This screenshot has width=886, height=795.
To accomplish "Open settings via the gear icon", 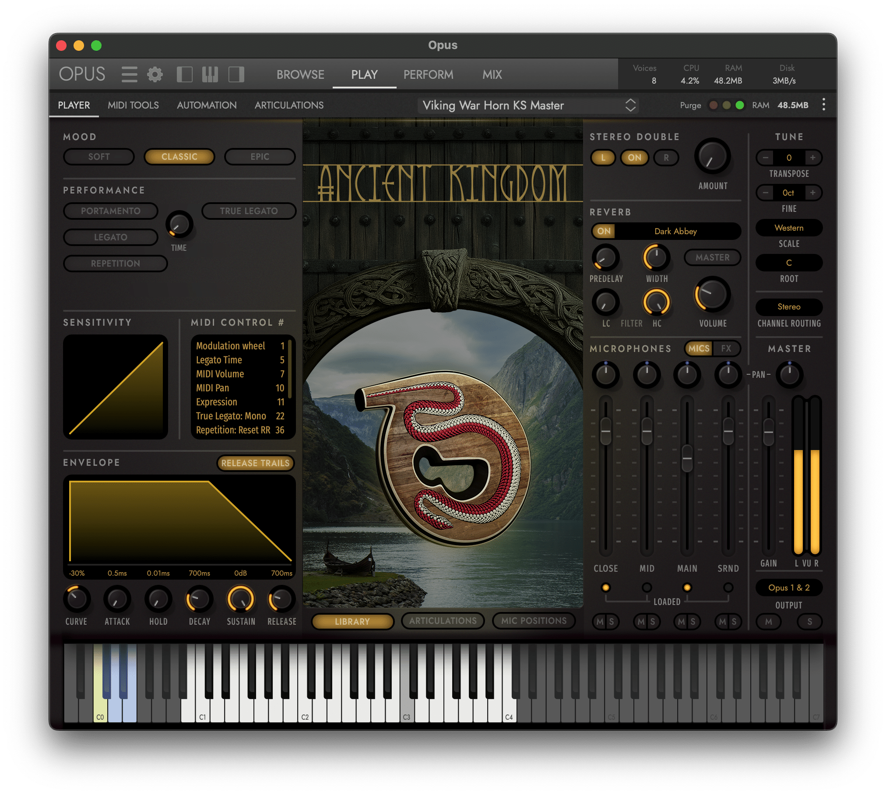I will coord(155,74).
